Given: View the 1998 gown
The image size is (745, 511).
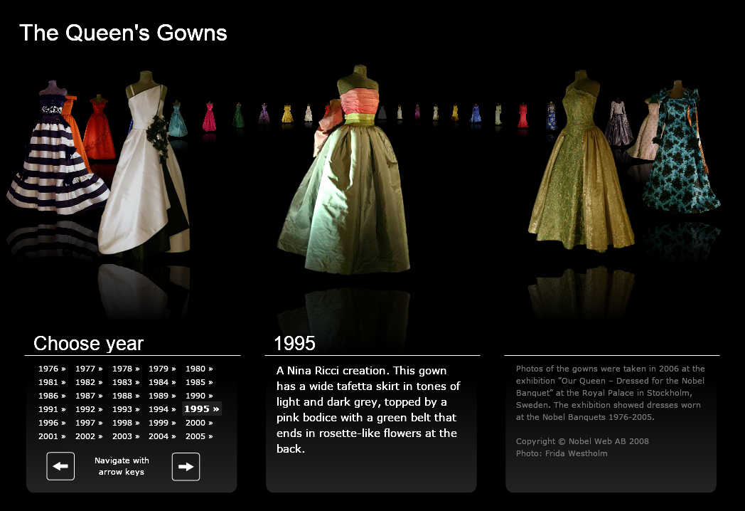Looking at the screenshot, I should tap(126, 423).
